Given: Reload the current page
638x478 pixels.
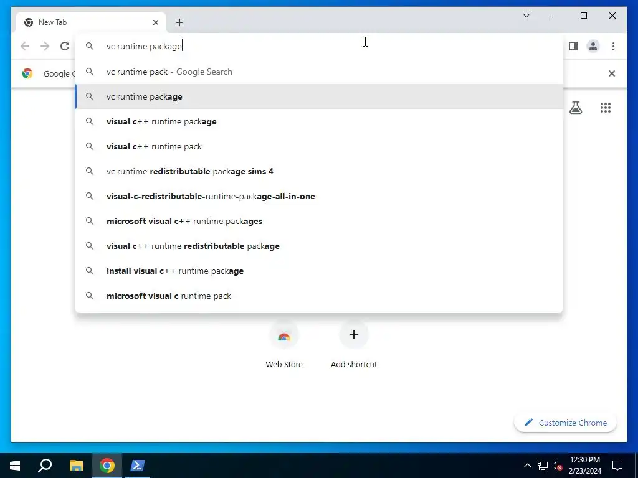Looking at the screenshot, I should 65,46.
